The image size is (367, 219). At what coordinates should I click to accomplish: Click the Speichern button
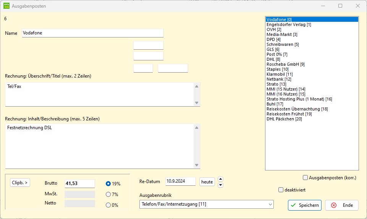point(304,205)
